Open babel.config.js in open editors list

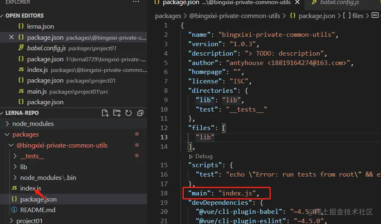click(x=74, y=48)
